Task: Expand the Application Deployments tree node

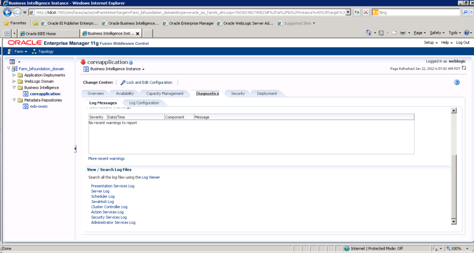Action: 14,75
